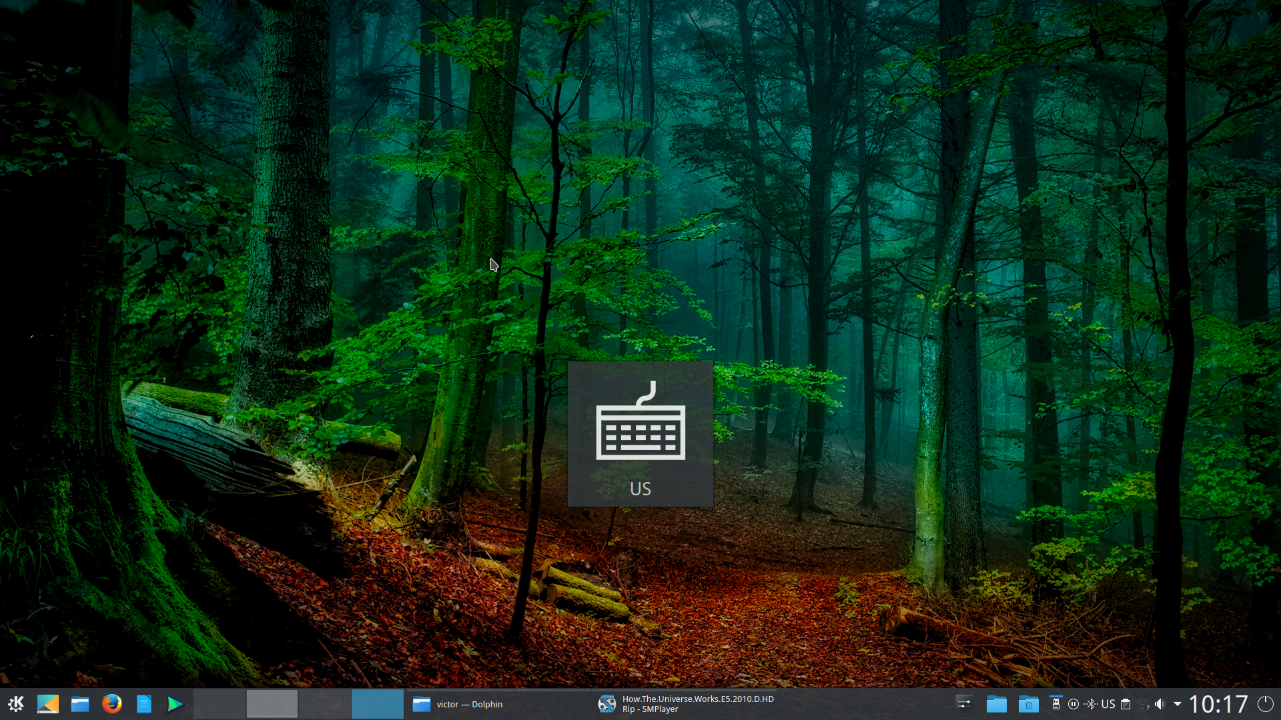Launch Dolphin file manager from the panel launcher

[80, 704]
